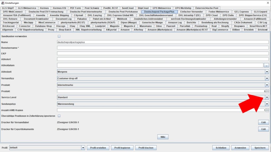This screenshot has width=271, height=152.
Task: Click into the EKP input field
Action: pos(163,53)
